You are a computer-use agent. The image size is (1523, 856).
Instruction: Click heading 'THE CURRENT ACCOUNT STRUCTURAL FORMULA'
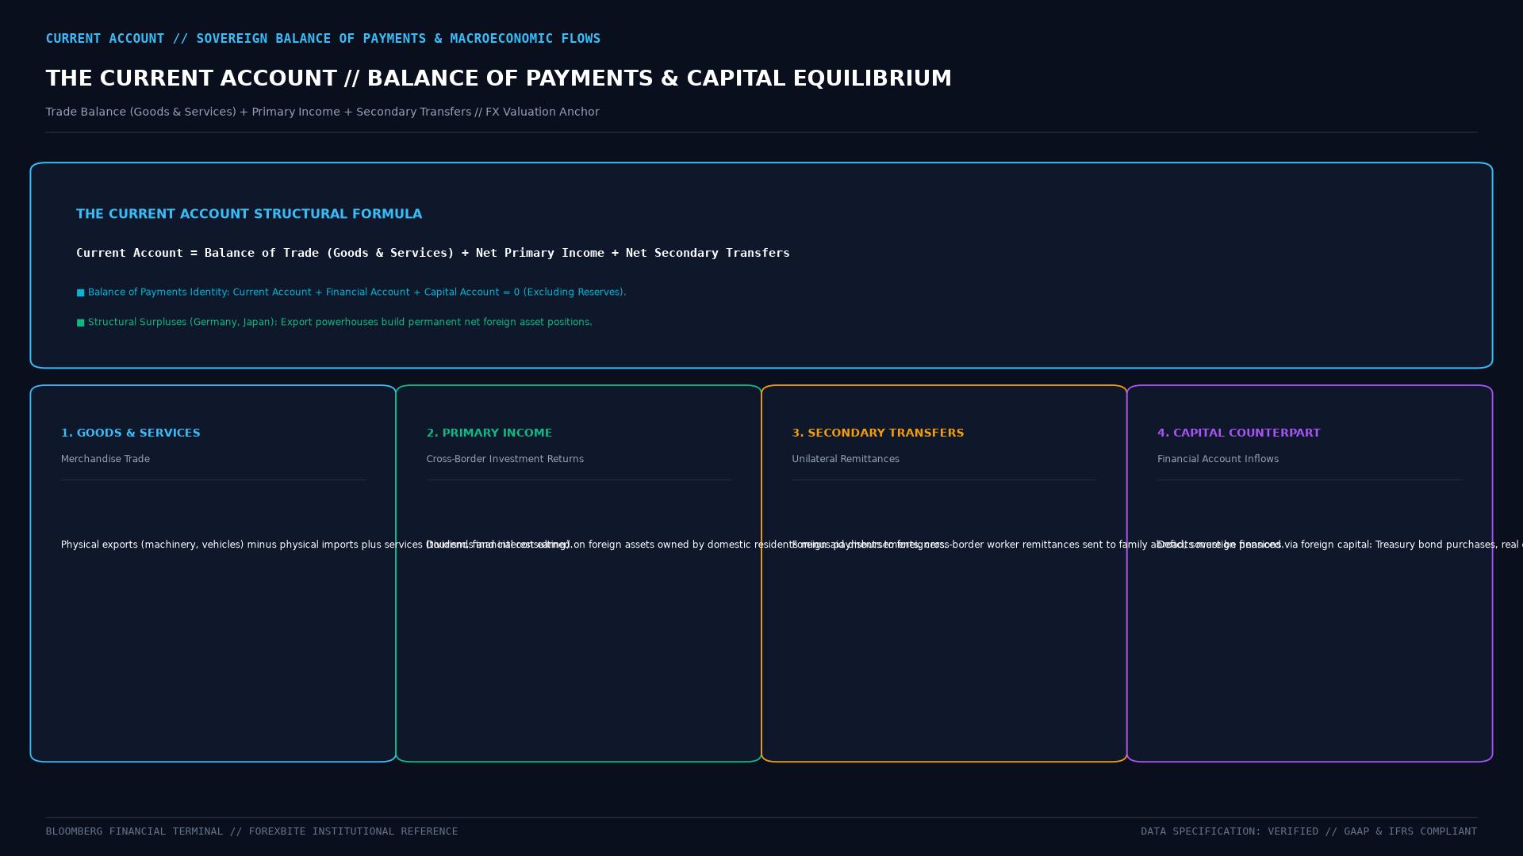[x=249, y=214]
